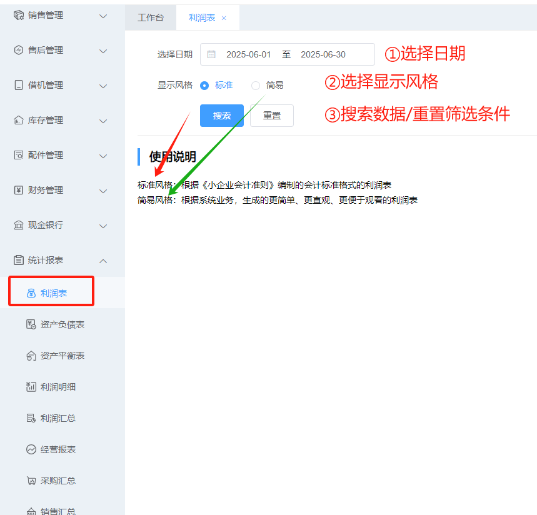The height and width of the screenshot is (515, 537).
Task: Open 采购汇总 from sidebar
Action: point(63,481)
